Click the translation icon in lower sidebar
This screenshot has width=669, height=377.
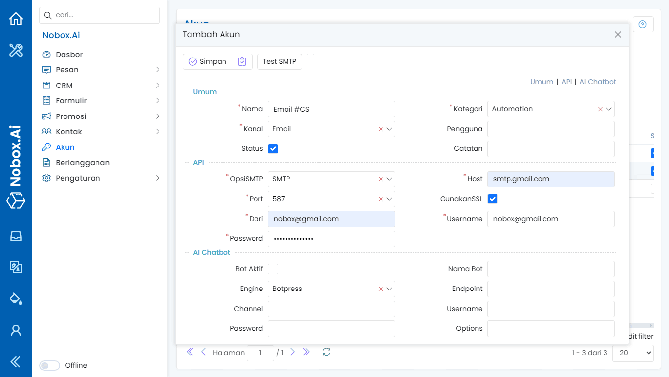pos(16,267)
